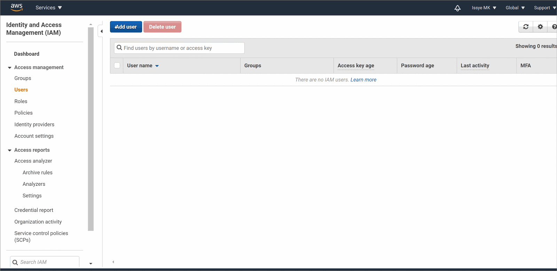Open Identity providers page
This screenshot has height=271, width=557.
pos(34,125)
